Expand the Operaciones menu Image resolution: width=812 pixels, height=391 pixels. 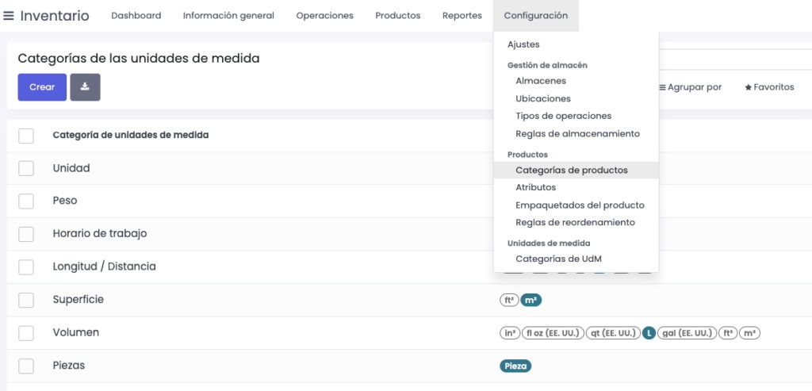click(324, 16)
